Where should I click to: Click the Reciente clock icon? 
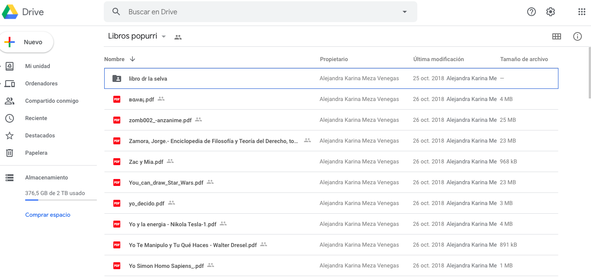tap(10, 118)
